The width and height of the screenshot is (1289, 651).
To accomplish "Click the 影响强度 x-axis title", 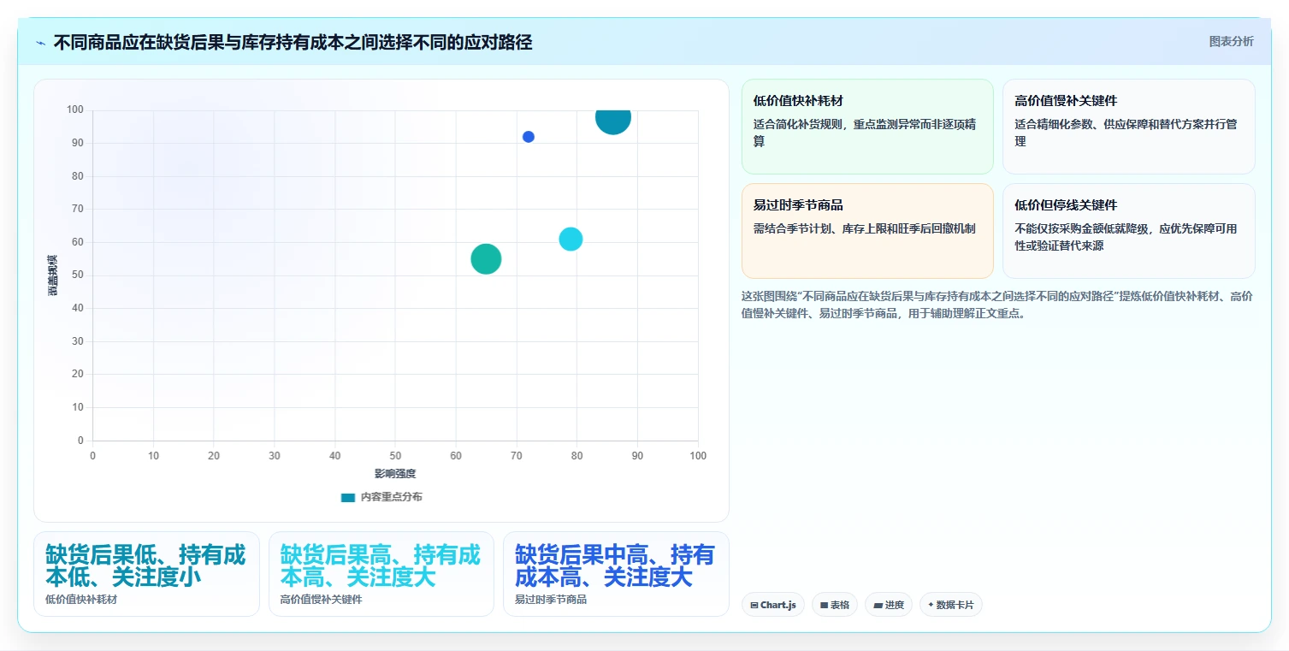I will pyautogui.click(x=395, y=474).
